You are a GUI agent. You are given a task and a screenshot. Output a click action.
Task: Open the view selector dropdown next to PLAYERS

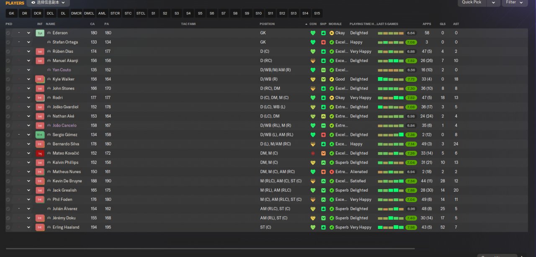pyautogui.click(x=48, y=3)
